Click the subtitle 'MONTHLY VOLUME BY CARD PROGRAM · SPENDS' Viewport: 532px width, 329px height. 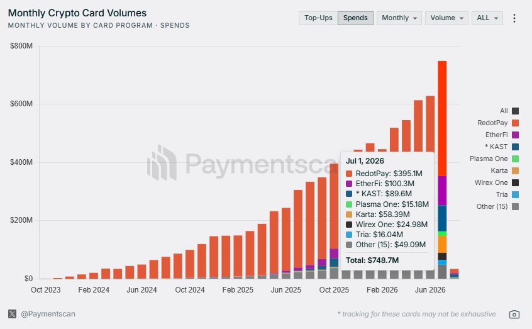click(x=99, y=25)
